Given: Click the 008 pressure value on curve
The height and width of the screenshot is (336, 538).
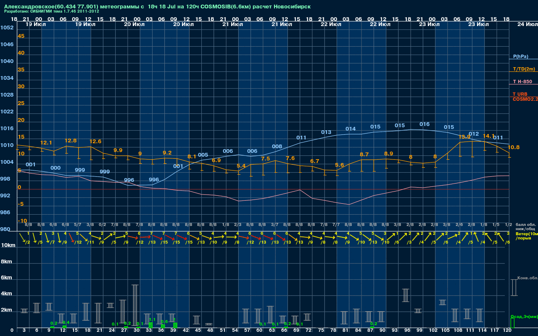Looking at the screenshot, I should click(x=277, y=147).
